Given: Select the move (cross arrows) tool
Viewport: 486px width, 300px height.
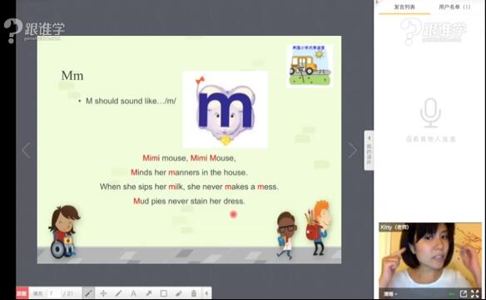Looking at the screenshot, I should point(103,293).
